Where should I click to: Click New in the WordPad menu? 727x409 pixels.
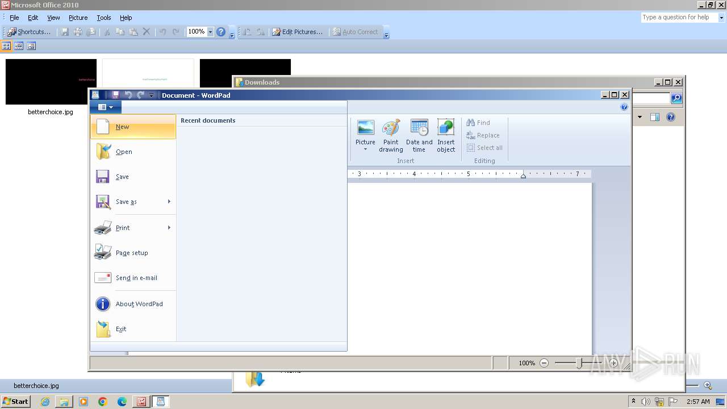coord(133,127)
